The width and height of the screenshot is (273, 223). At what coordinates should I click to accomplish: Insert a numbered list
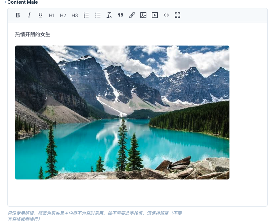coord(86,15)
